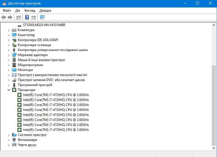
Task: Open the Дія menu
Action: tap(18, 11)
